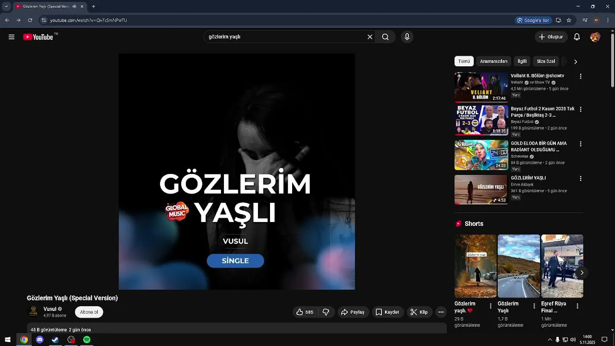Open options menu for Veliaht 8. Bölüm video
The height and width of the screenshot is (346, 615).
tap(580, 76)
